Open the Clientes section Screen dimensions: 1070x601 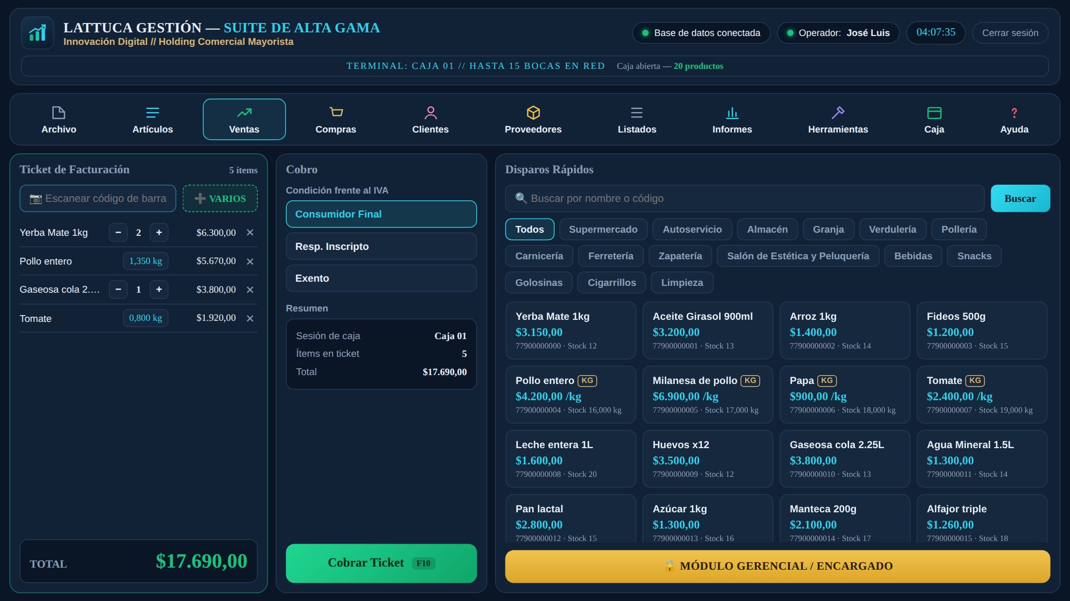pos(430,119)
